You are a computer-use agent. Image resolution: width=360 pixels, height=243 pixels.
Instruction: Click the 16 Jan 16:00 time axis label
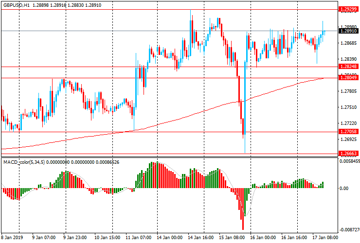point(294,237)
